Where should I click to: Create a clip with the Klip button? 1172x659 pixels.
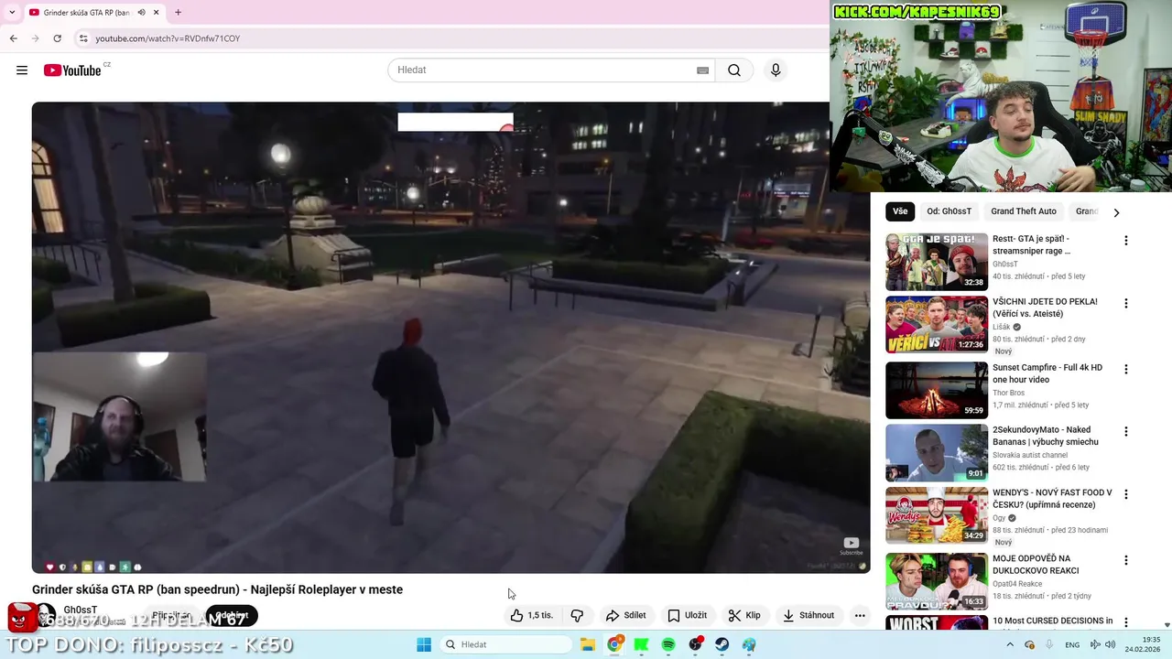[744, 616]
